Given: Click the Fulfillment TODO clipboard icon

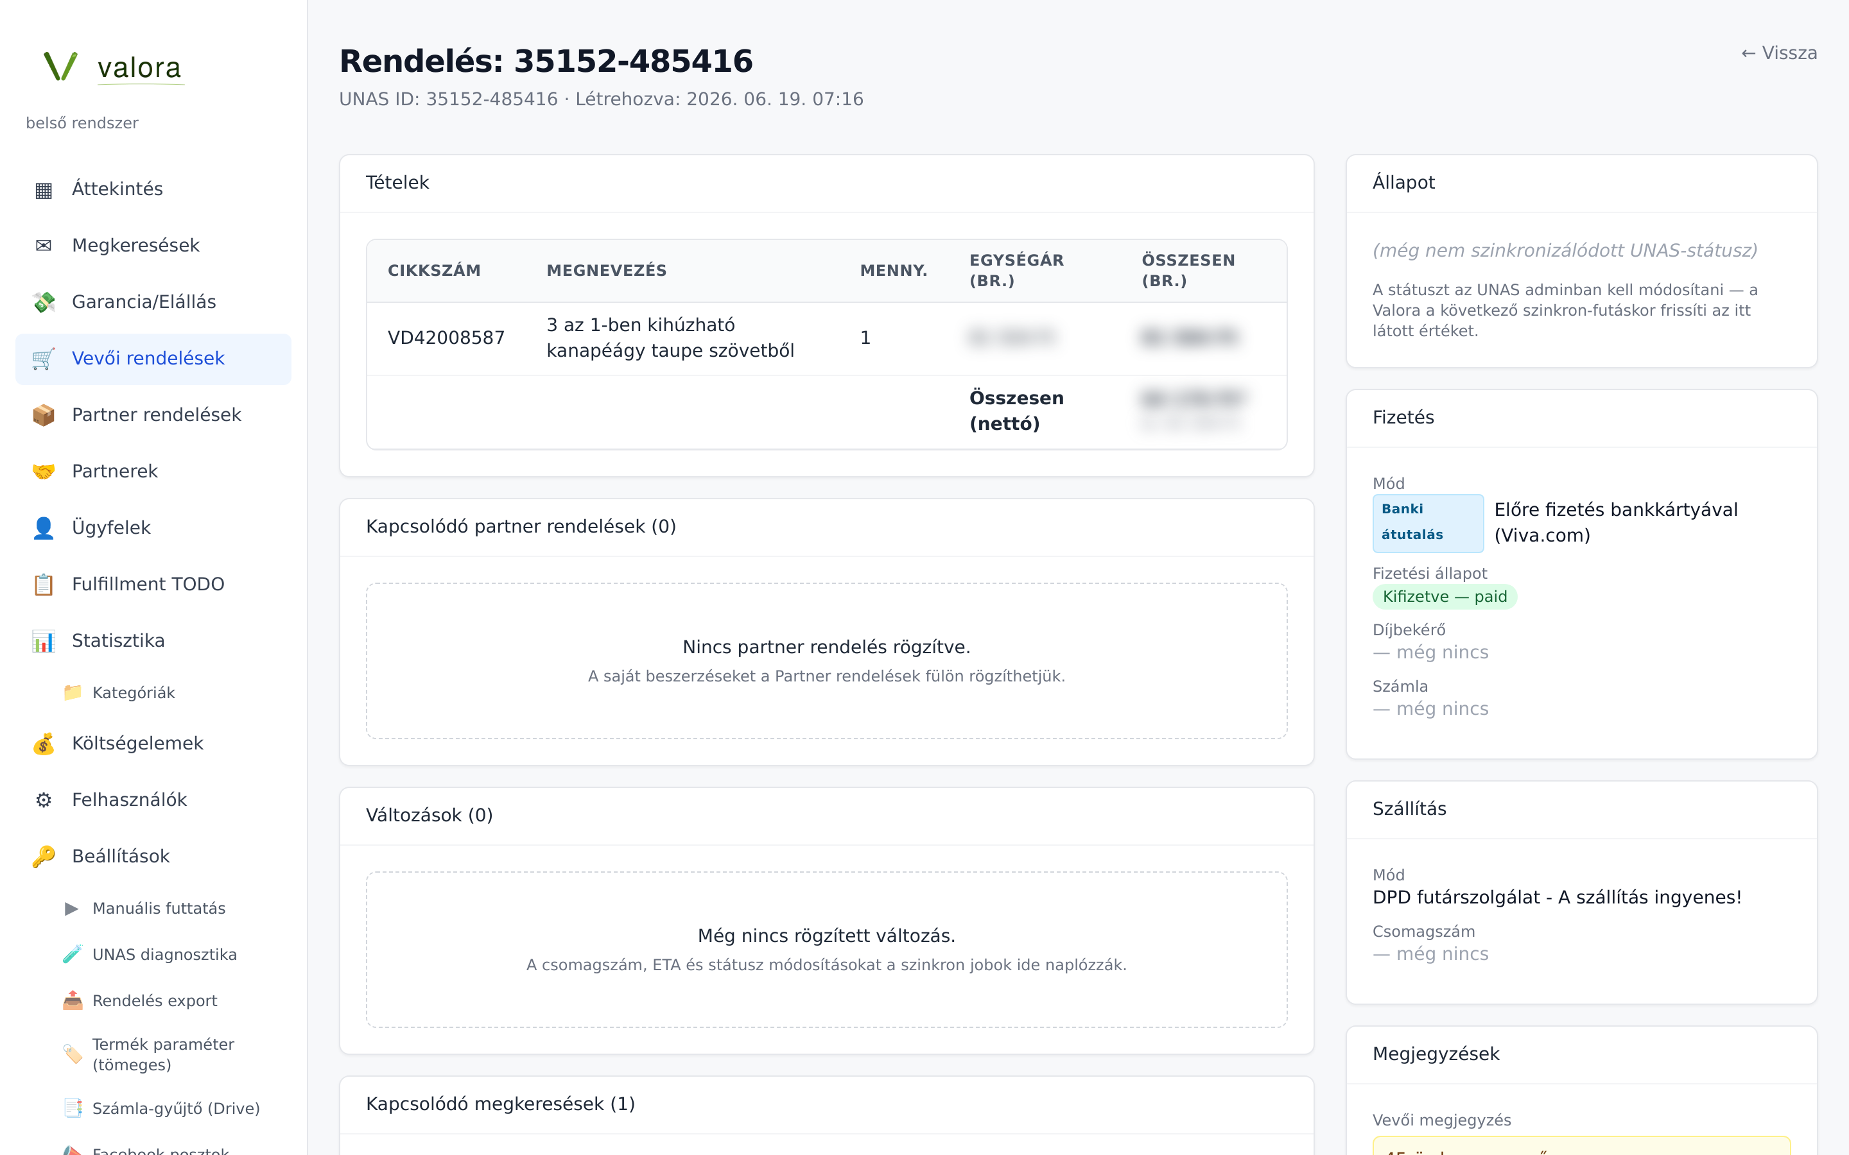Looking at the screenshot, I should pos(44,585).
